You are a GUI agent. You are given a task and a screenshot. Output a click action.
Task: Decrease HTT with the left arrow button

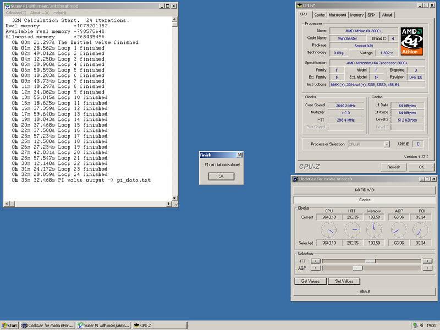coord(315,261)
